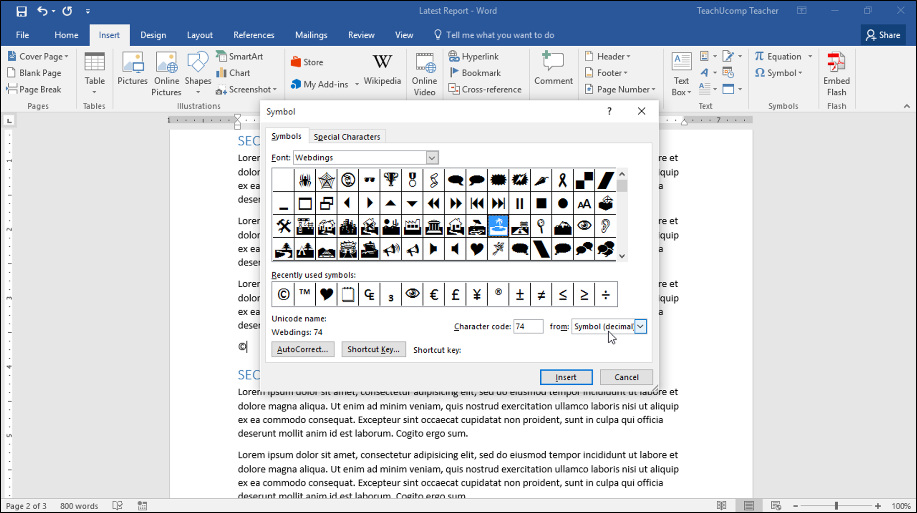Click the zoom slider handle in status bar
Image resolution: width=917 pixels, height=513 pixels.
click(x=836, y=506)
